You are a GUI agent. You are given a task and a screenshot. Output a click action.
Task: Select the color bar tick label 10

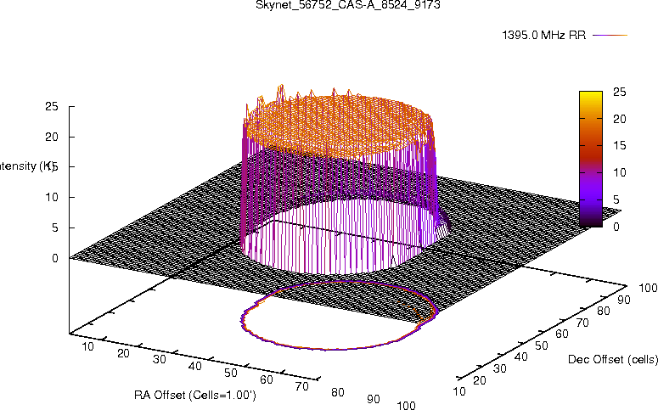(620, 172)
